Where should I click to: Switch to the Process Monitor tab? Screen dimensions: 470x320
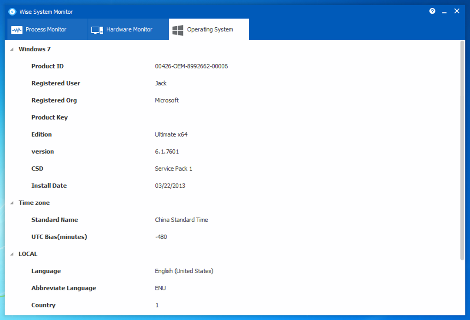[x=47, y=29]
